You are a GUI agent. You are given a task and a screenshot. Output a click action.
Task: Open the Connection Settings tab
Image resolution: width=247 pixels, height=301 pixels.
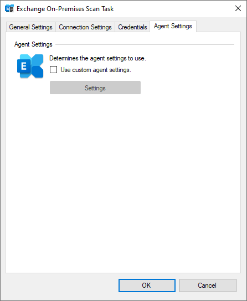85,27
